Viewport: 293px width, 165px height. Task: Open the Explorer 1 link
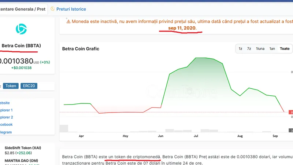click(6, 110)
